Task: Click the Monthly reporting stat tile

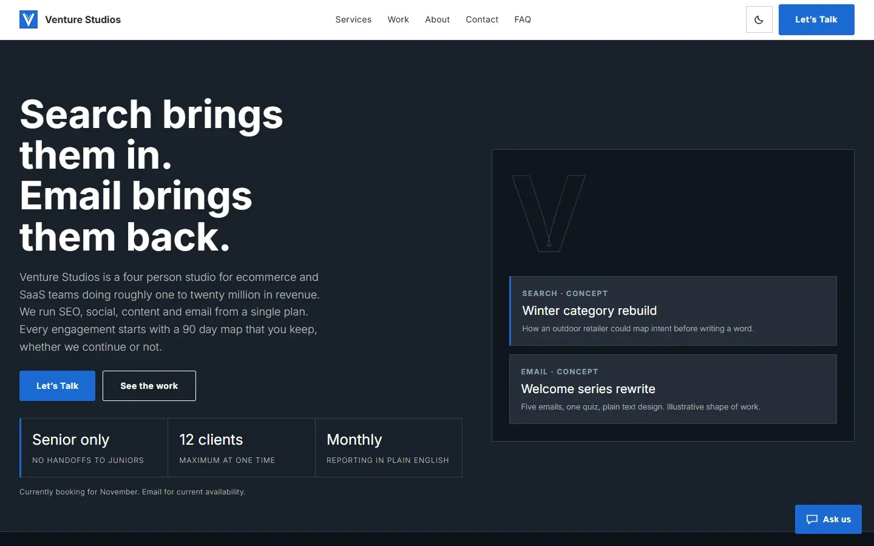Action: (x=388, y=448)
